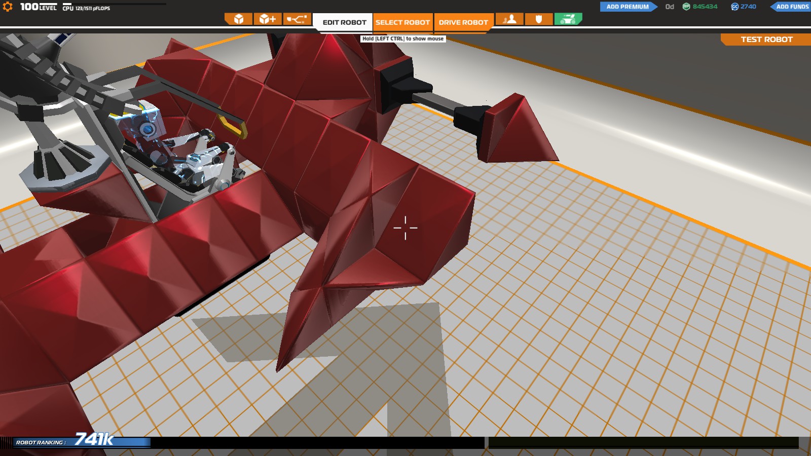This screenshot has height=456, width=811.
Task: Switch to Select Robot tab
Action: click(403, 22)
